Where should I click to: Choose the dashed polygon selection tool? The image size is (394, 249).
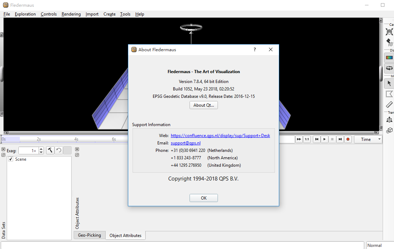(x=389, y=94)
